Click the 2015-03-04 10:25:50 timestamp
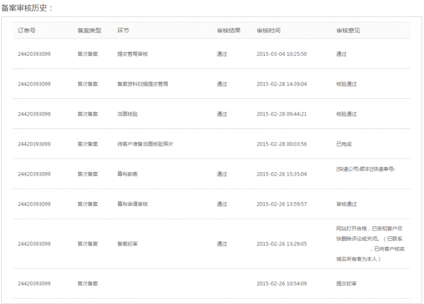 (282, 54)
